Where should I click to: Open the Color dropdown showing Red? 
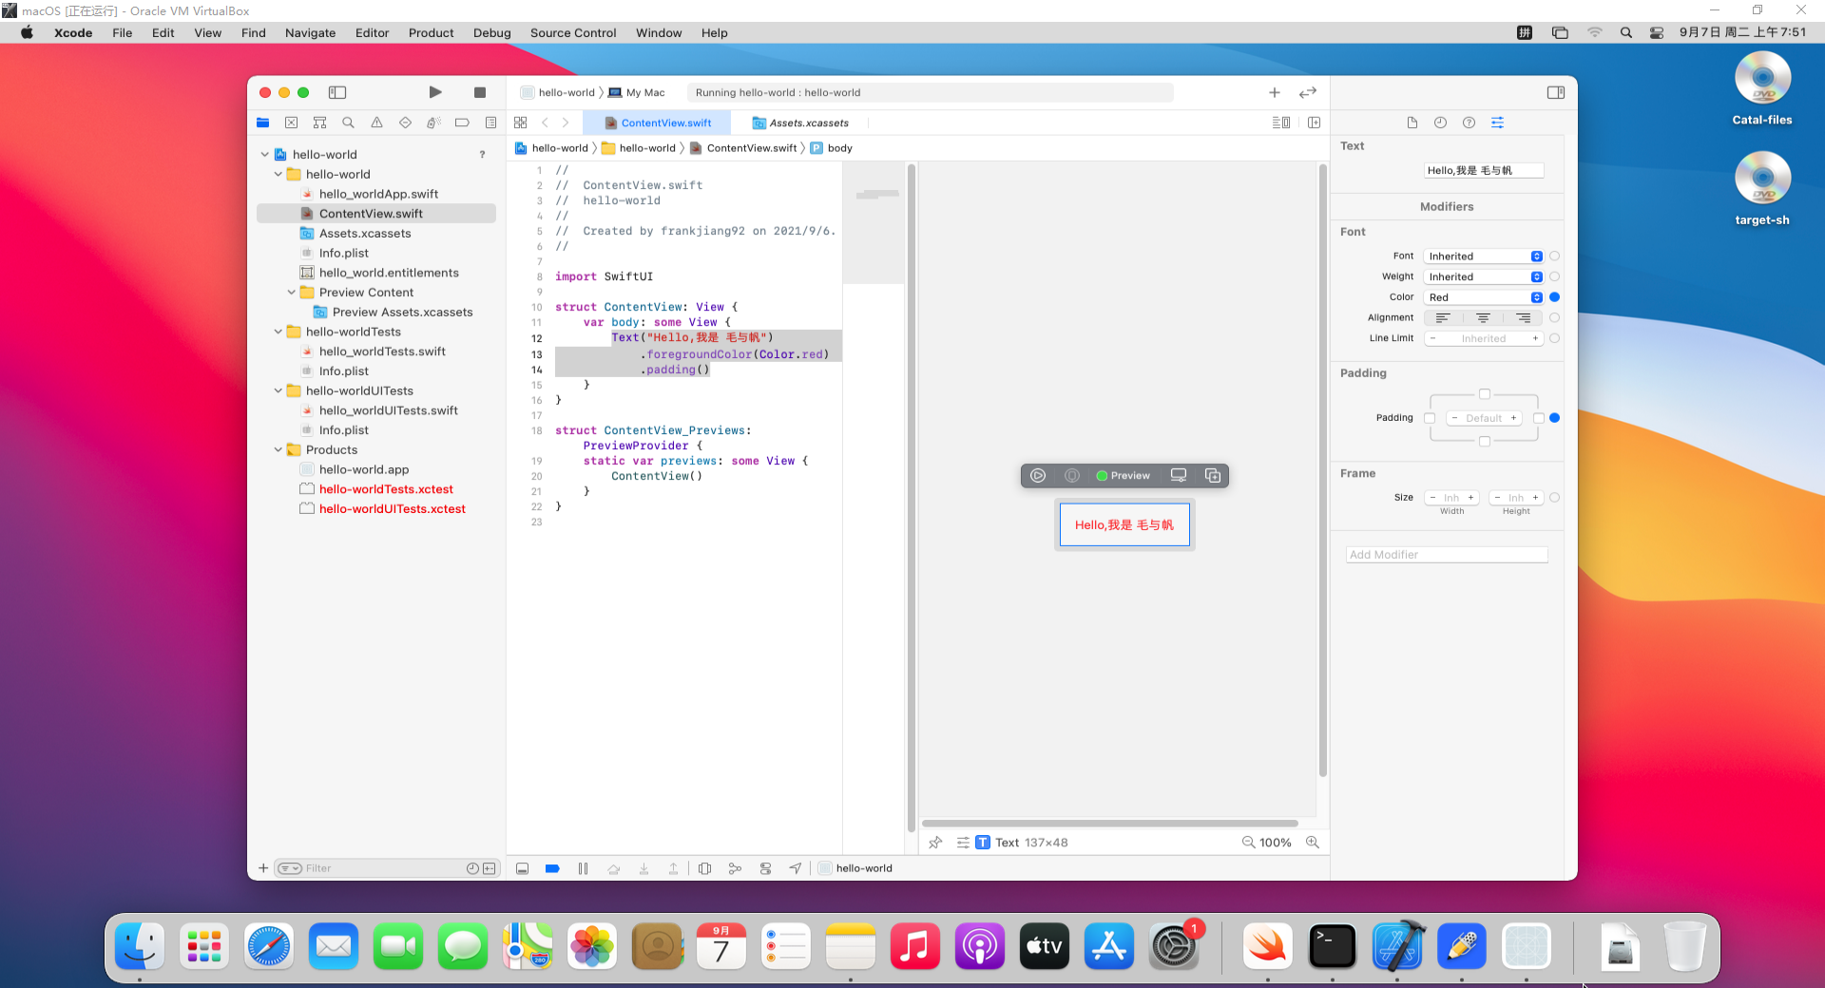click(x=1483, y=297)
